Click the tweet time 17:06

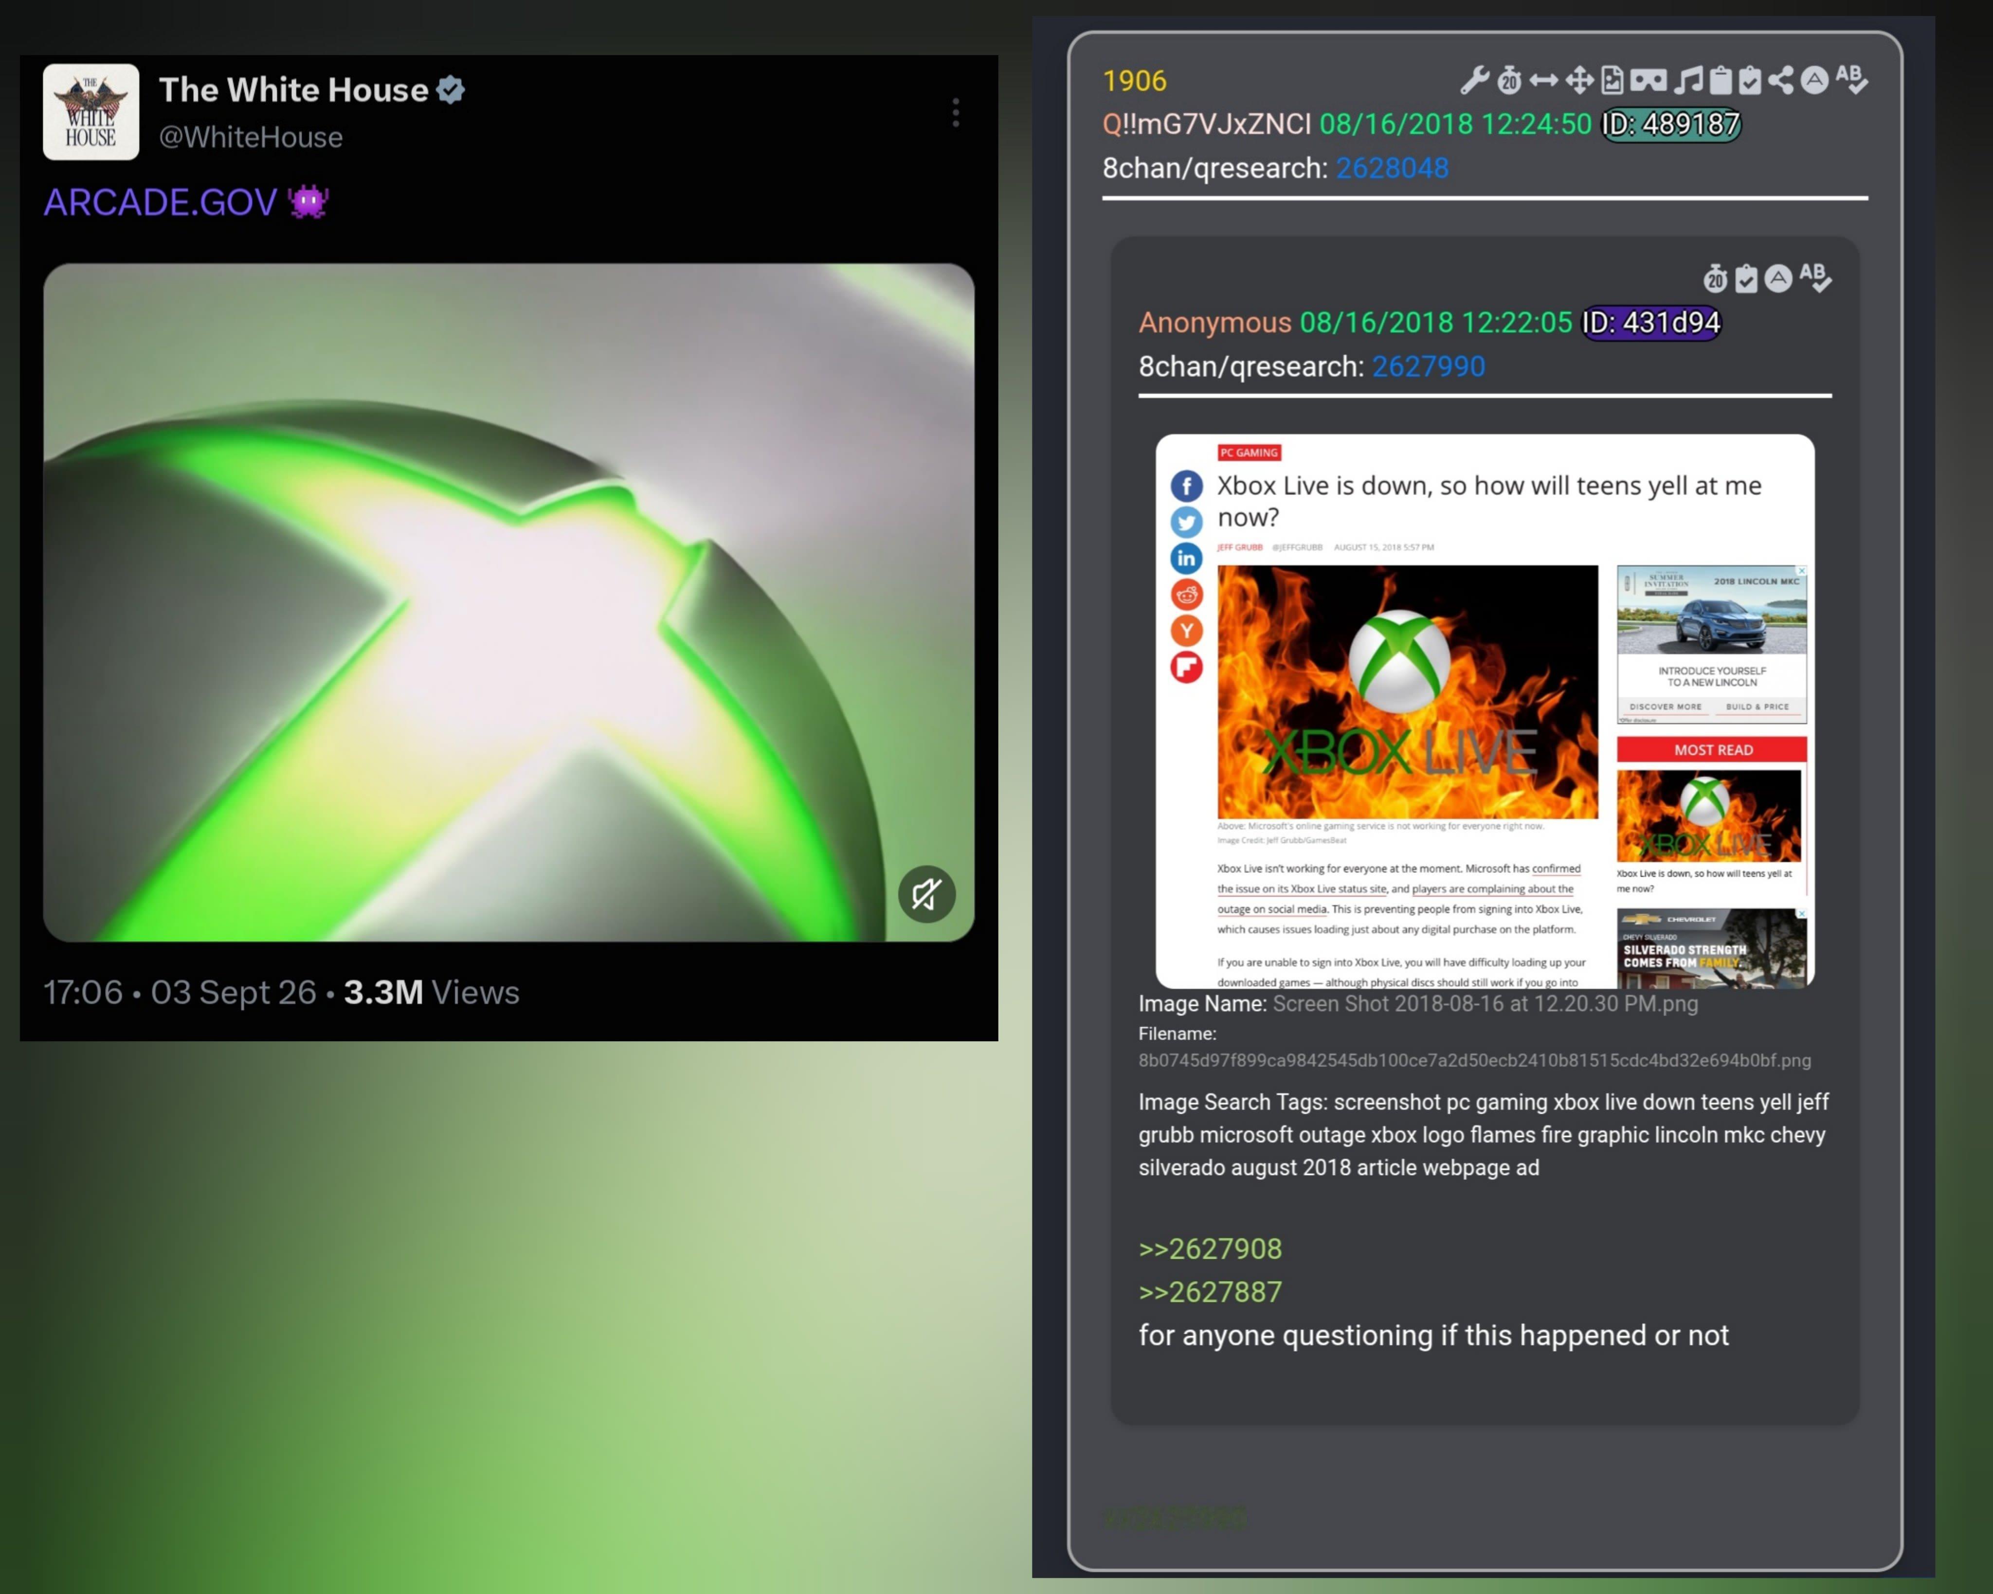(83, 992)
